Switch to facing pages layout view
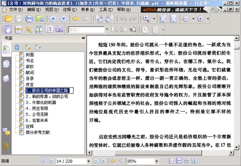Image resolution: width=241 pixels, height=166 pixels. (194, 161)
